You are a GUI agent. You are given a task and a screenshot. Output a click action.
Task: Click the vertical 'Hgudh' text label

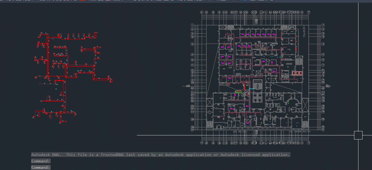point(304,31)
